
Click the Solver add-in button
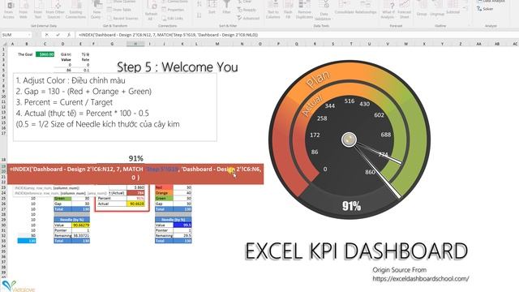point(485,9)
